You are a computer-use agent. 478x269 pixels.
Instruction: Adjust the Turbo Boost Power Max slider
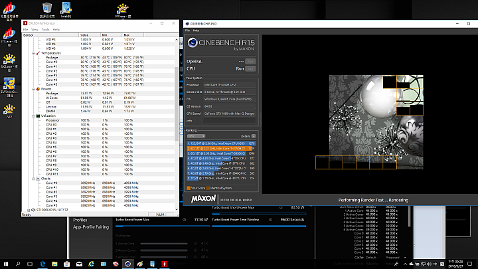click(163, 226)
